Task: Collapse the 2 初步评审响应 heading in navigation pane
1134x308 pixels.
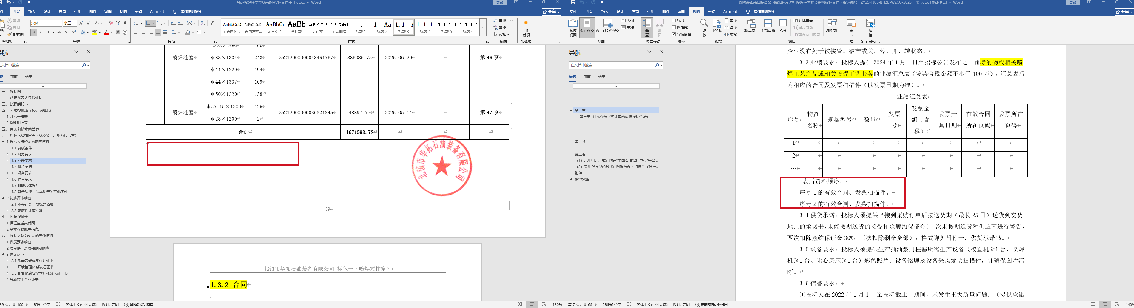Action: tap(3, 198)
